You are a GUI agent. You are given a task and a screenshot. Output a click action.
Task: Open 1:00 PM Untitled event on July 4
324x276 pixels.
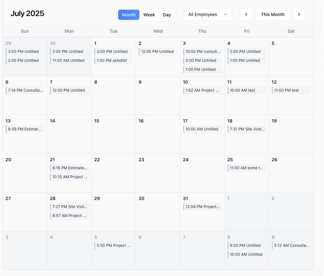tap(247, 61)
